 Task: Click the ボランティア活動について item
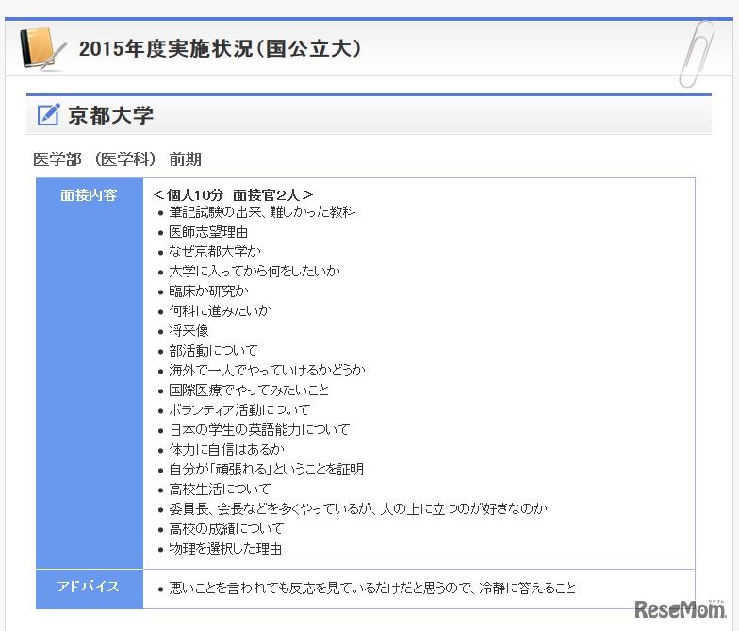pyautogui.click(x=239, y=410)
